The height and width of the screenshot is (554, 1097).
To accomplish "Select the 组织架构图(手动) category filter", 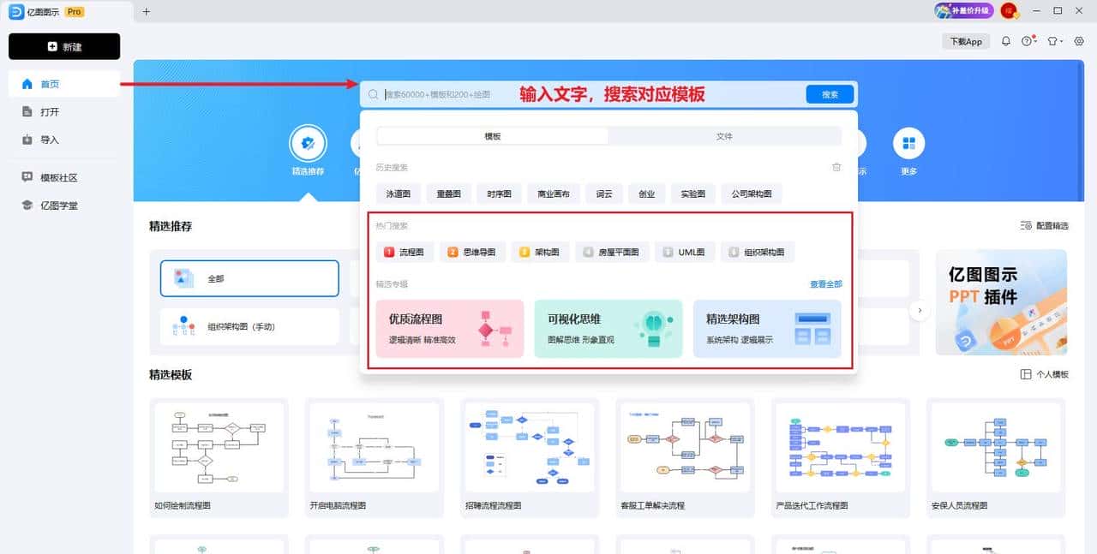I will tap(249, 326).
